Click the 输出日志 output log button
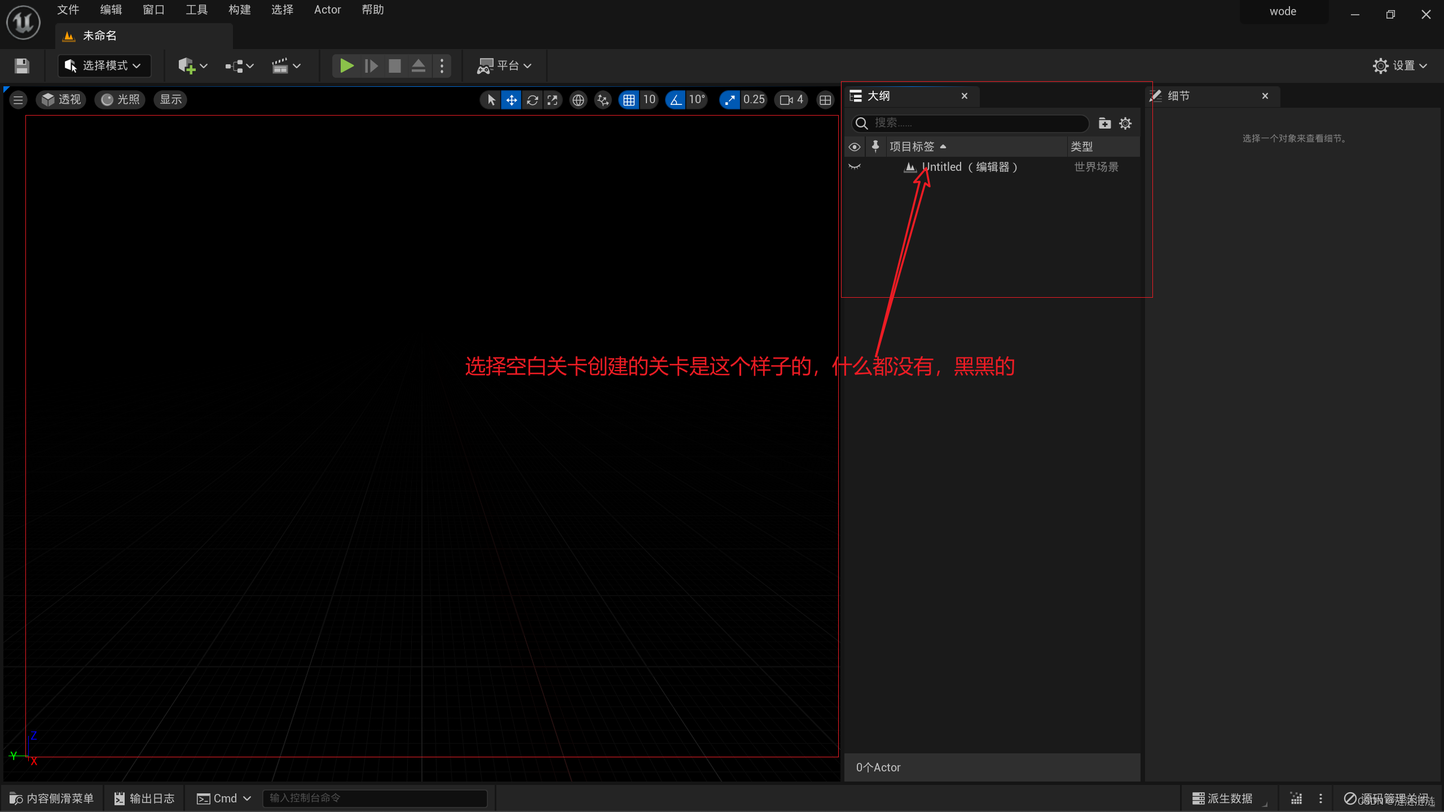Screen dimensions: 1444x812 click(144, 798)
